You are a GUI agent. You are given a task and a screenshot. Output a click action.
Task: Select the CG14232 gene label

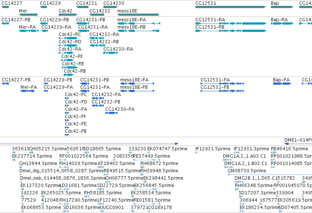pos(100,11)
